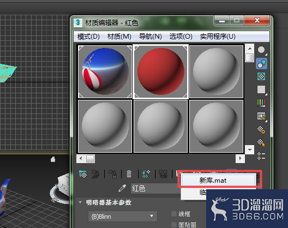Toggle the checkered Background icon

pyautogui.click(x=261, y=76)
